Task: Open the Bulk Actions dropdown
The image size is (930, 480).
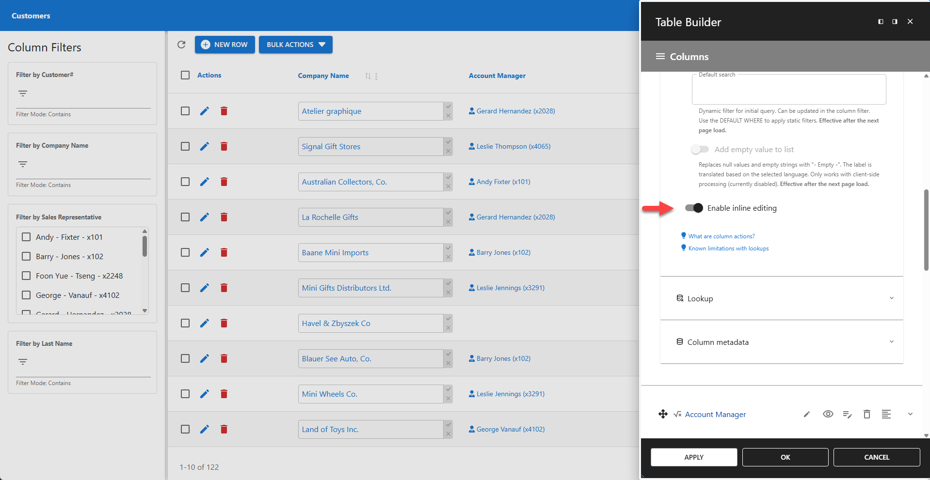Action: pos(295,45)
